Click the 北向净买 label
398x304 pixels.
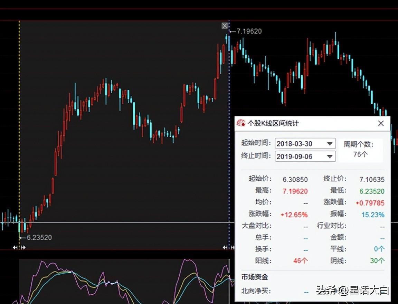coord(256,291)
